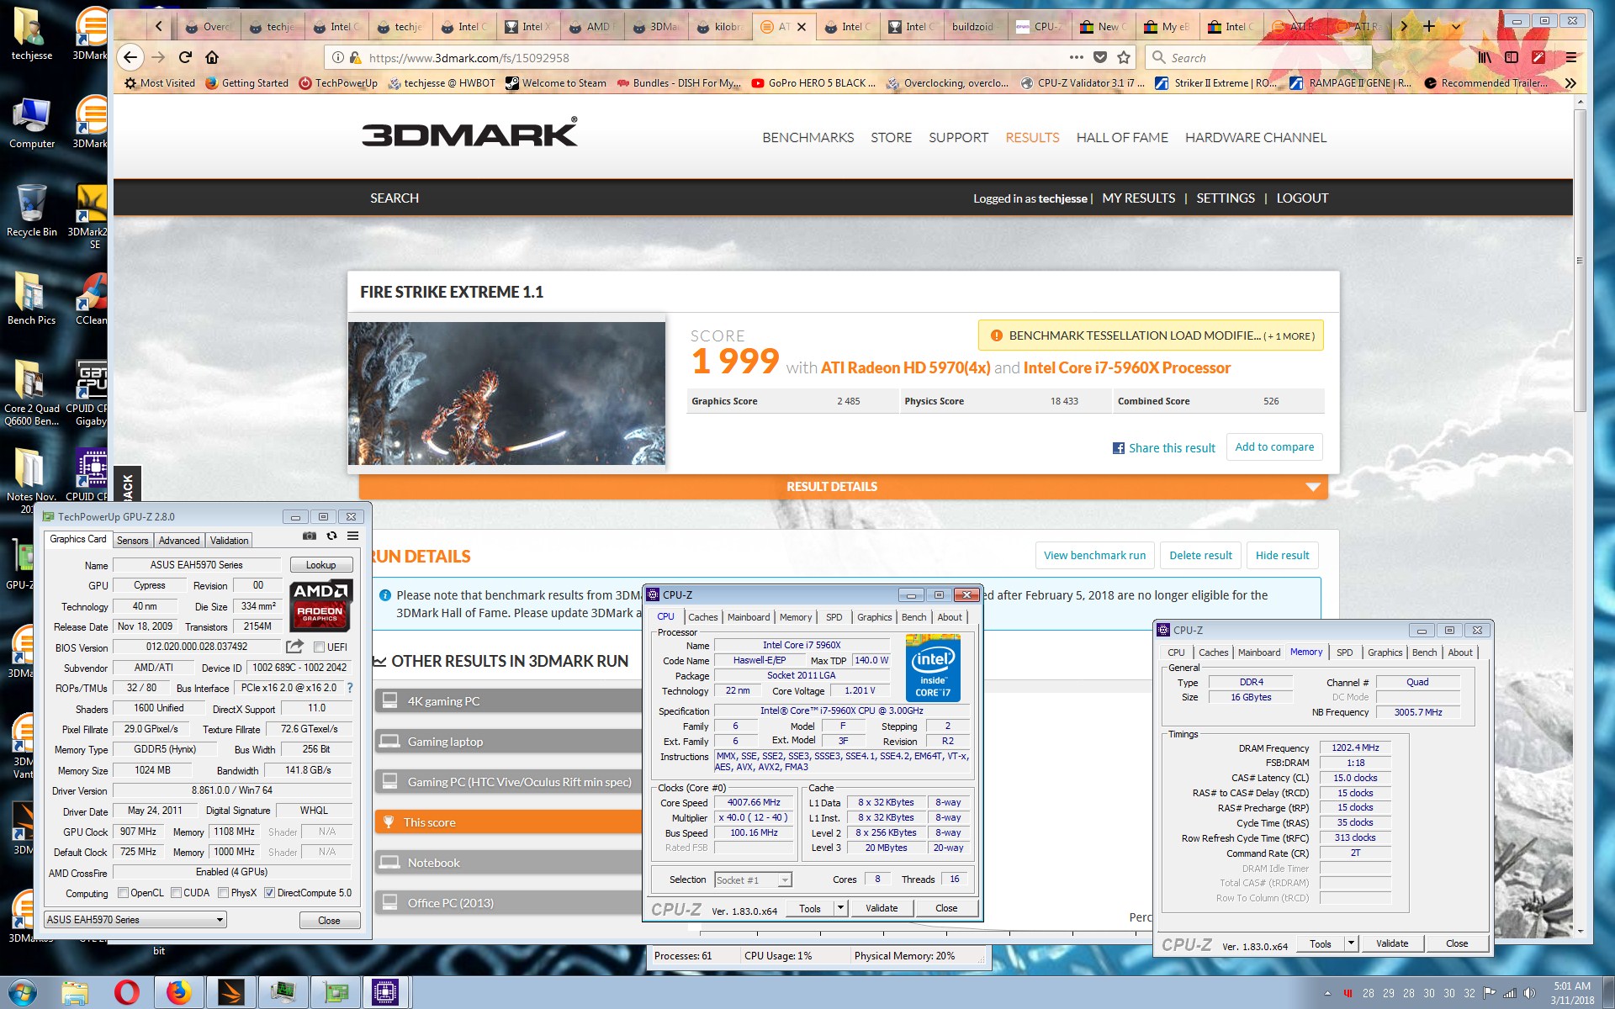Click the CPU-Z taskbar icon
Image resolution: width=1615 pixels, height=1009 pixels.
(x=385, y=993)
